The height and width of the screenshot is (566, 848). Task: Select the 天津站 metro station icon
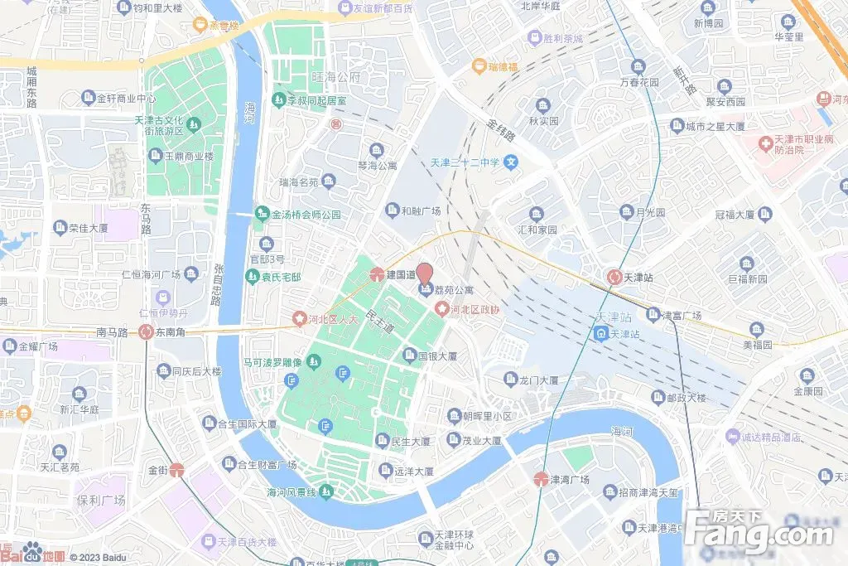614,277
